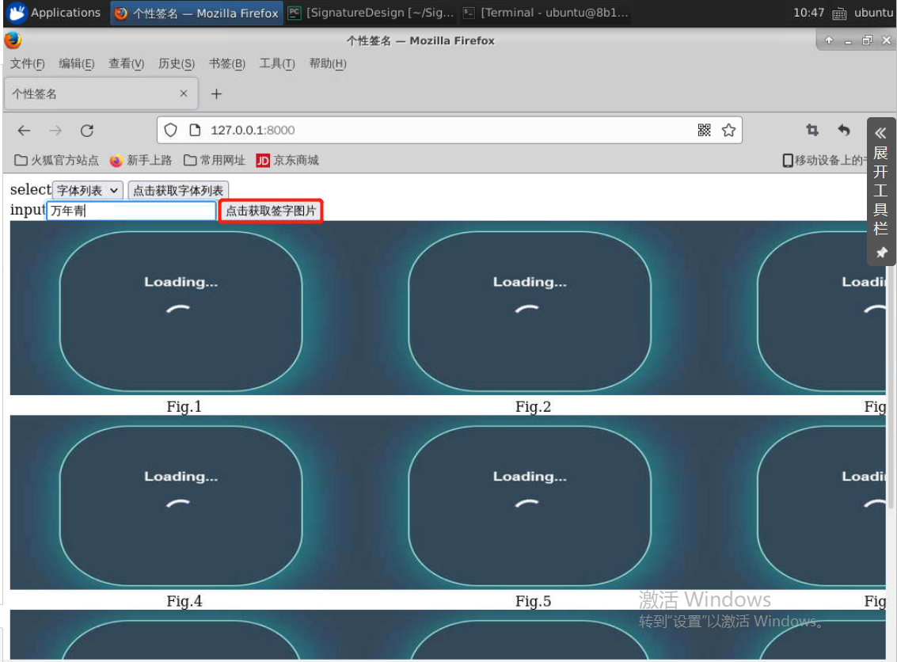
Task: Switch to the Terminal window in taskbar
Action: (545, 13)
